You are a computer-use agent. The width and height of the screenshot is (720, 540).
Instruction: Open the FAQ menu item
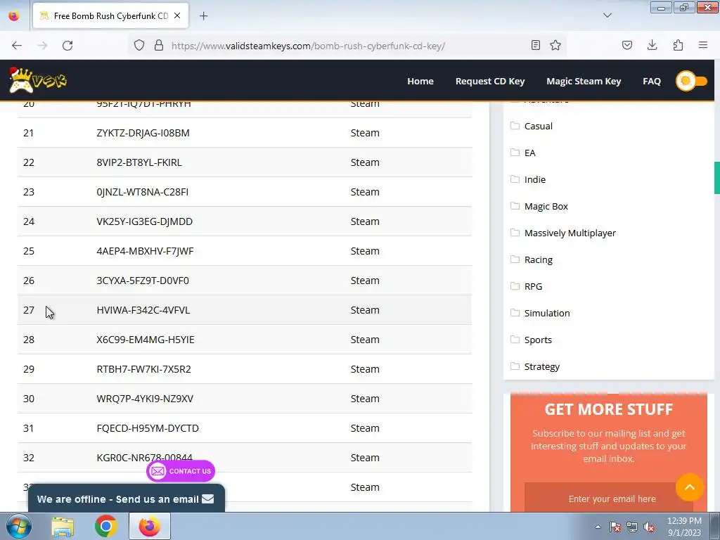(652, 82)
